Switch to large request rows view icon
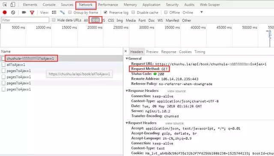Image resolution: width=274 pixels, height=156 pixels. (x=54, y=12)
